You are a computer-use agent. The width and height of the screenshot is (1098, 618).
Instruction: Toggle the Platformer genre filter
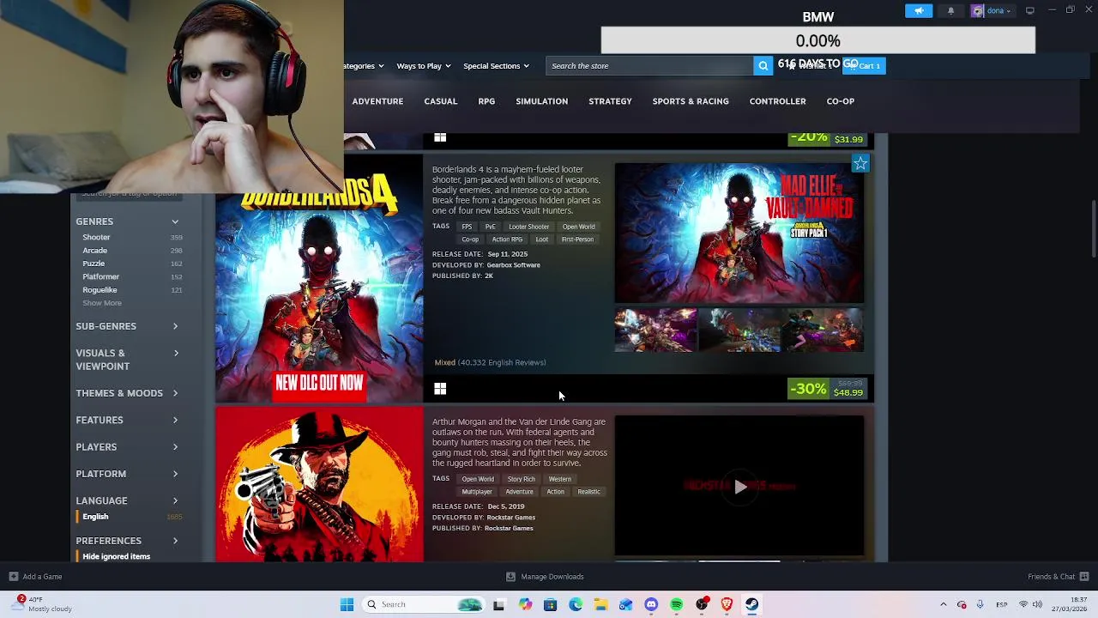[x=131, y=276]
